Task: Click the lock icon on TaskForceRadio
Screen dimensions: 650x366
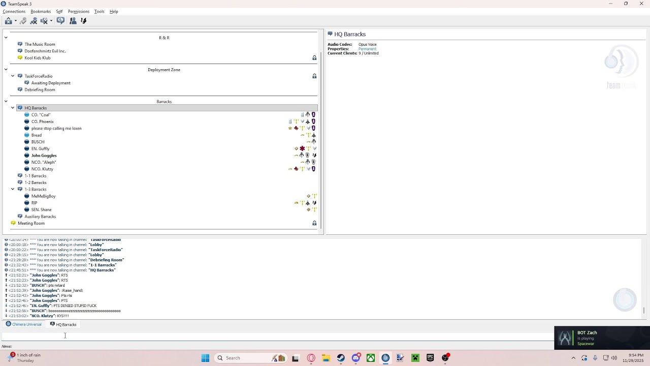Action: (314, 76)
